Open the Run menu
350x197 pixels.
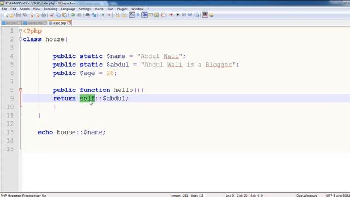pyautogui.click(x=110, y=9)
